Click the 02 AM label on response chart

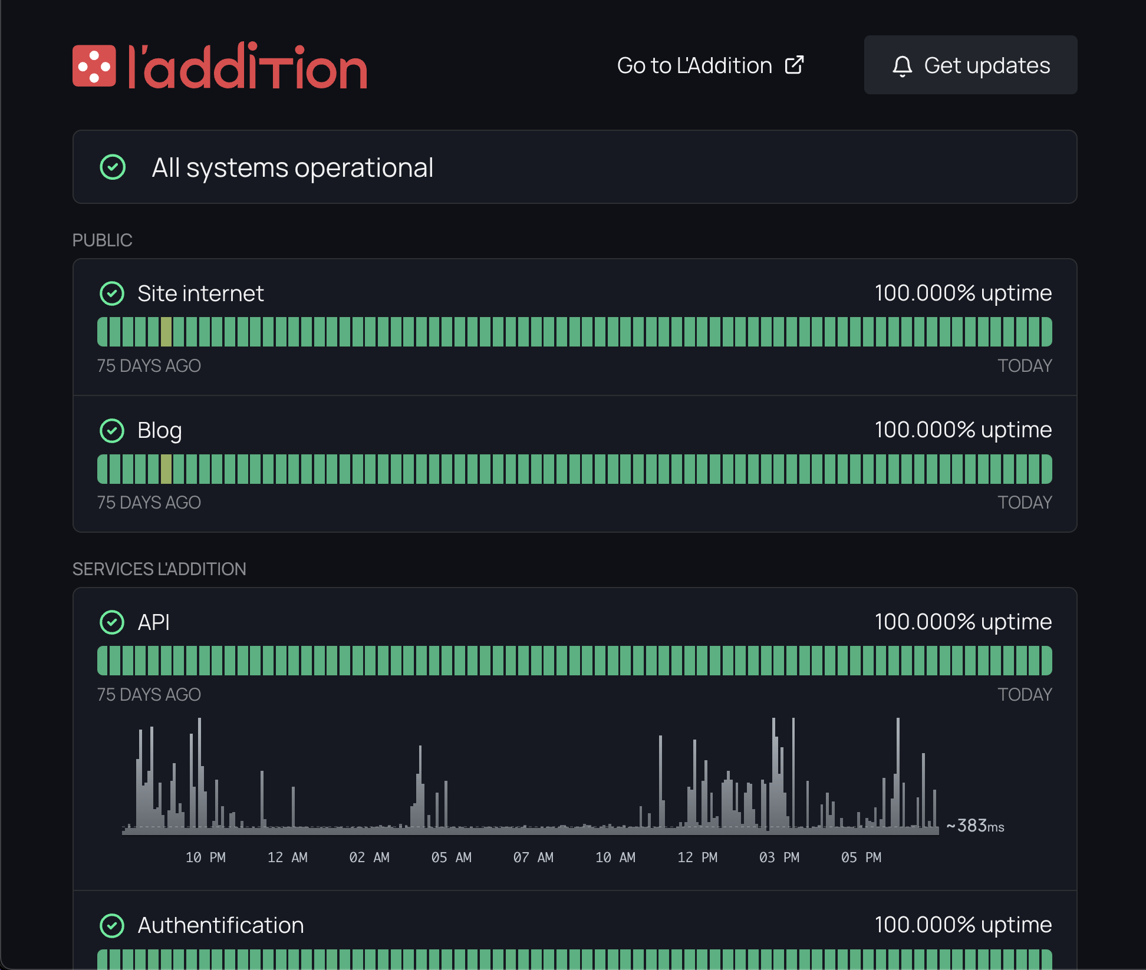(370, 857)
